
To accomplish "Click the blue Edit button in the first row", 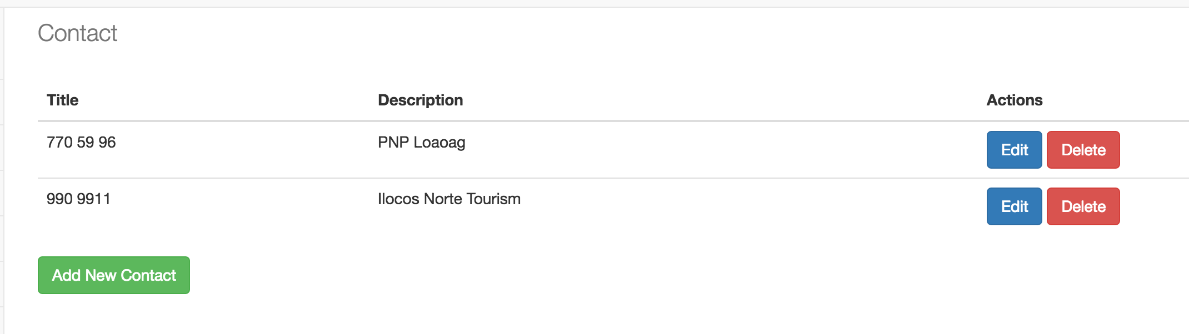I will 1014,150.
